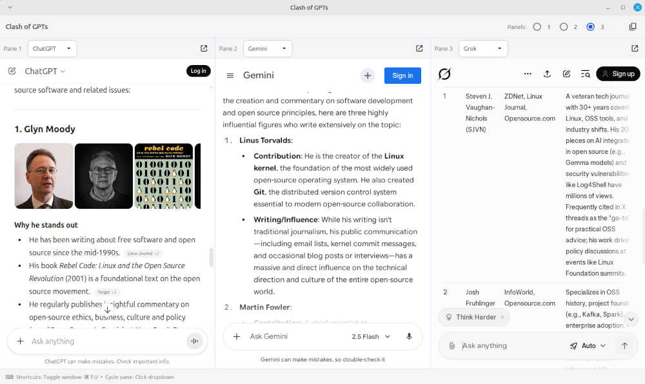Click ChatGPT voice mode icon
This screenshot has height=384, width=645.
(194, 341)
